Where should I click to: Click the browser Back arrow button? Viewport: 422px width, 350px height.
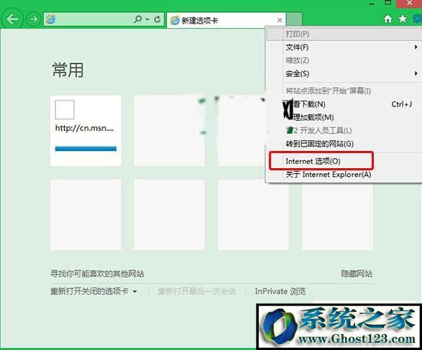12,19
